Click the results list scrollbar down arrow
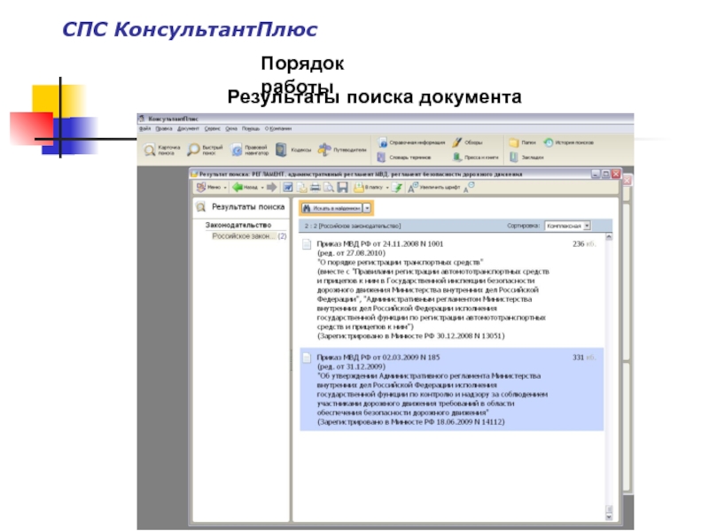The height and width of the screenshot is (531, 709). pyautogui.click(x=609, y=517)
